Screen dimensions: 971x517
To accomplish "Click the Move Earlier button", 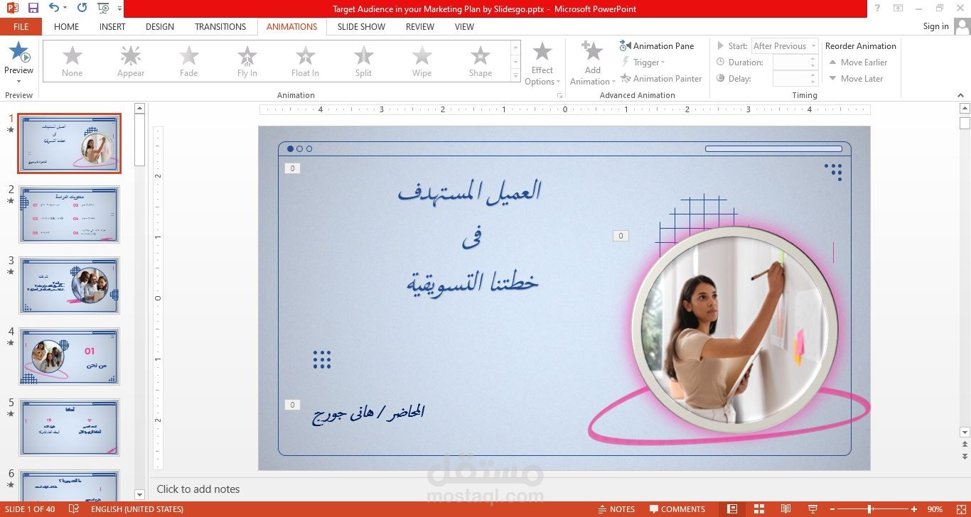I will tap(858, 62).
